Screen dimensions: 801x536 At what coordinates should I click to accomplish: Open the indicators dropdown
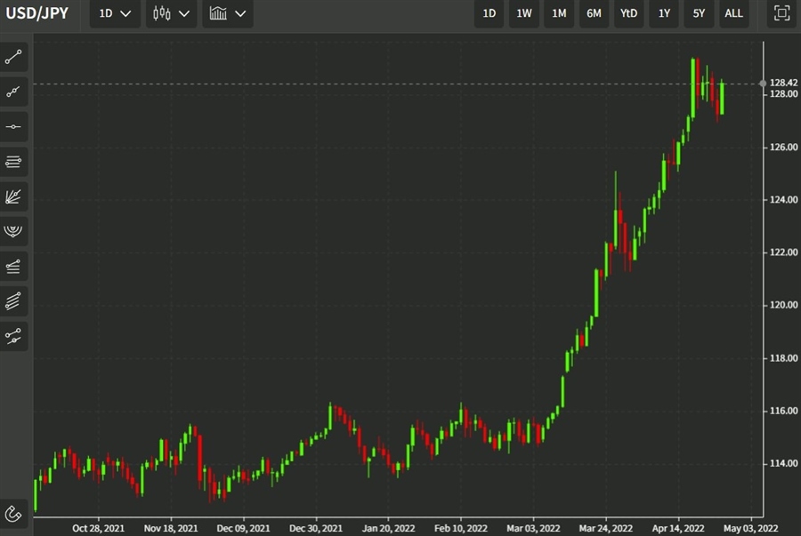(x=228, y=13)
